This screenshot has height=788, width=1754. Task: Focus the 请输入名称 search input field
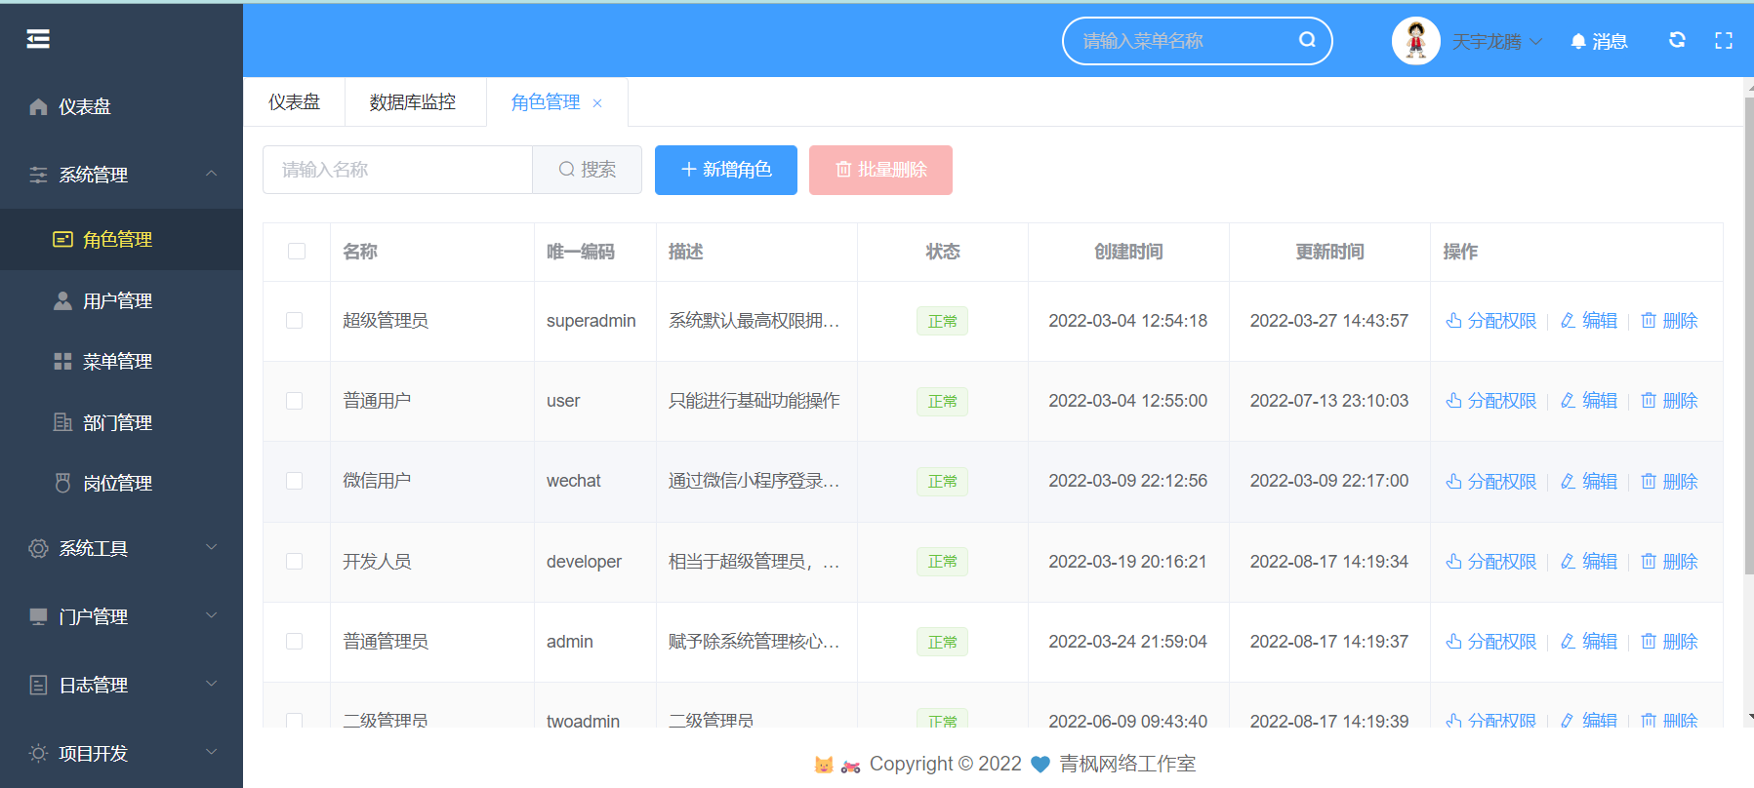click(x=397, y=170)
